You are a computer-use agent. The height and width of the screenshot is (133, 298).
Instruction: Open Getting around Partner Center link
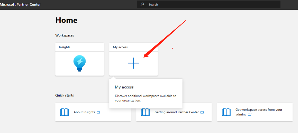pos(177,112)
